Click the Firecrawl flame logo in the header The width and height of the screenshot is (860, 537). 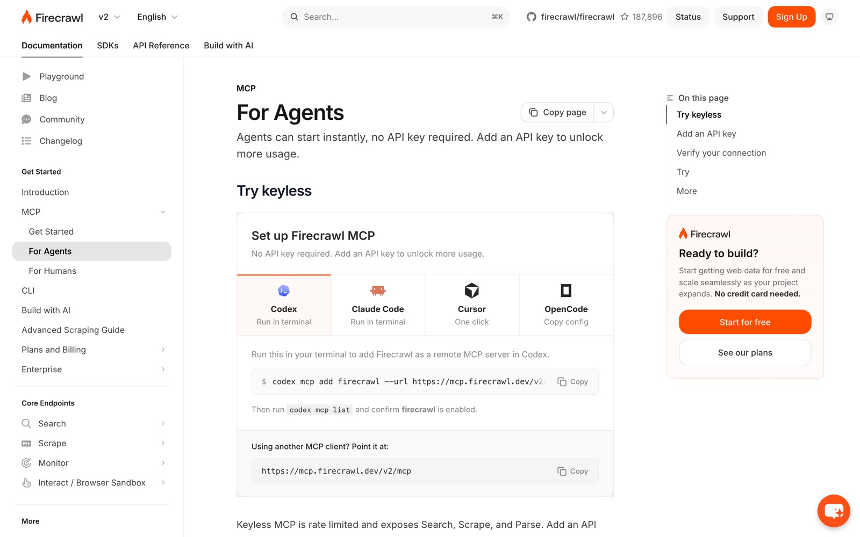point(52,17)
